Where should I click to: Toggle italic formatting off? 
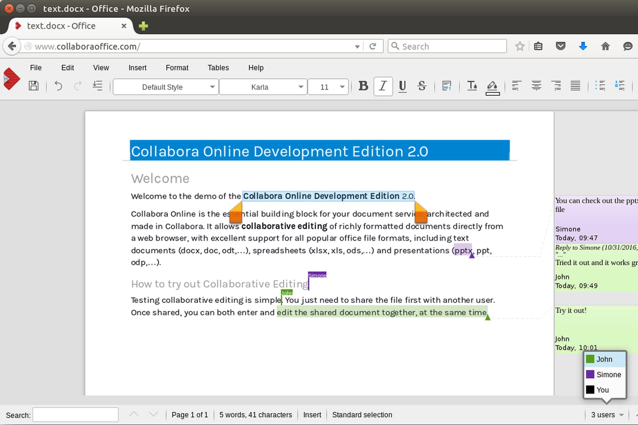pyautogui.click(x=383, y=86)
